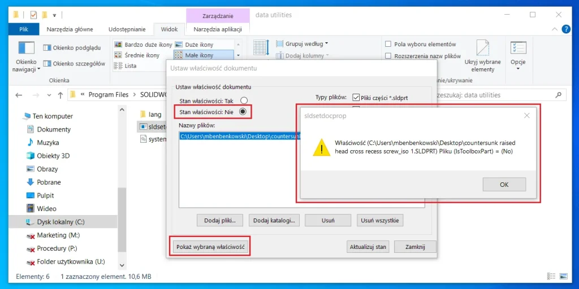Confirm sldsetdocprop message with OK
This screenshot has height=289, width=579.
(x=504, y=185)
